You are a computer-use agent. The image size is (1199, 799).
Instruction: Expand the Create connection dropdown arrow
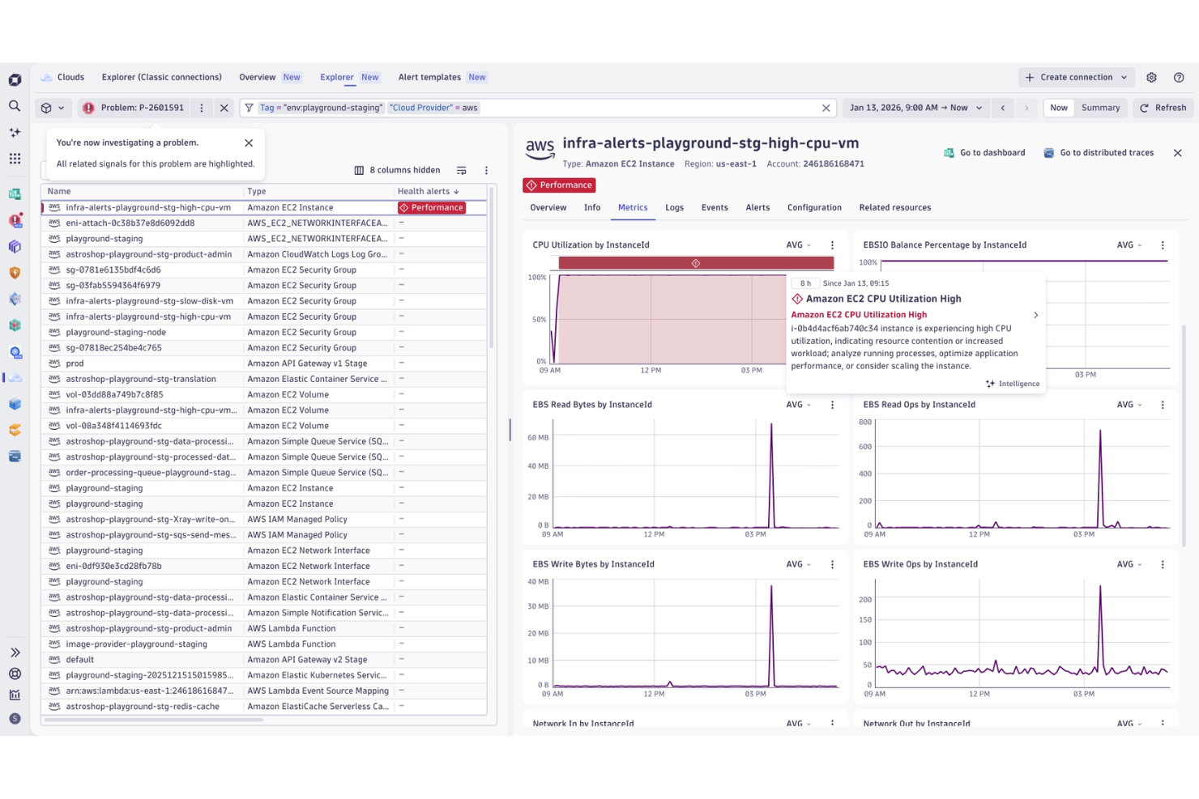1124,78
